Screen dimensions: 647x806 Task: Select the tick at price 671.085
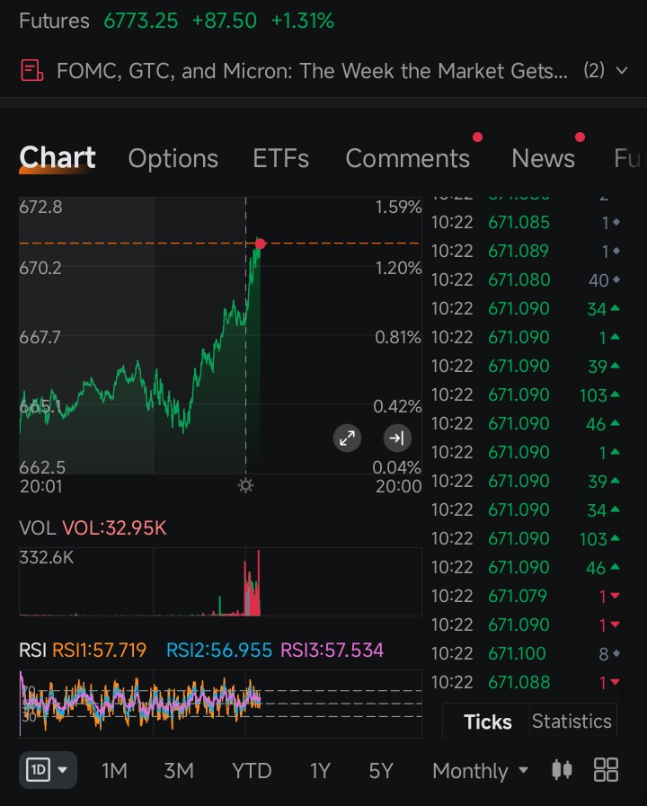click(x=526, y=223)
